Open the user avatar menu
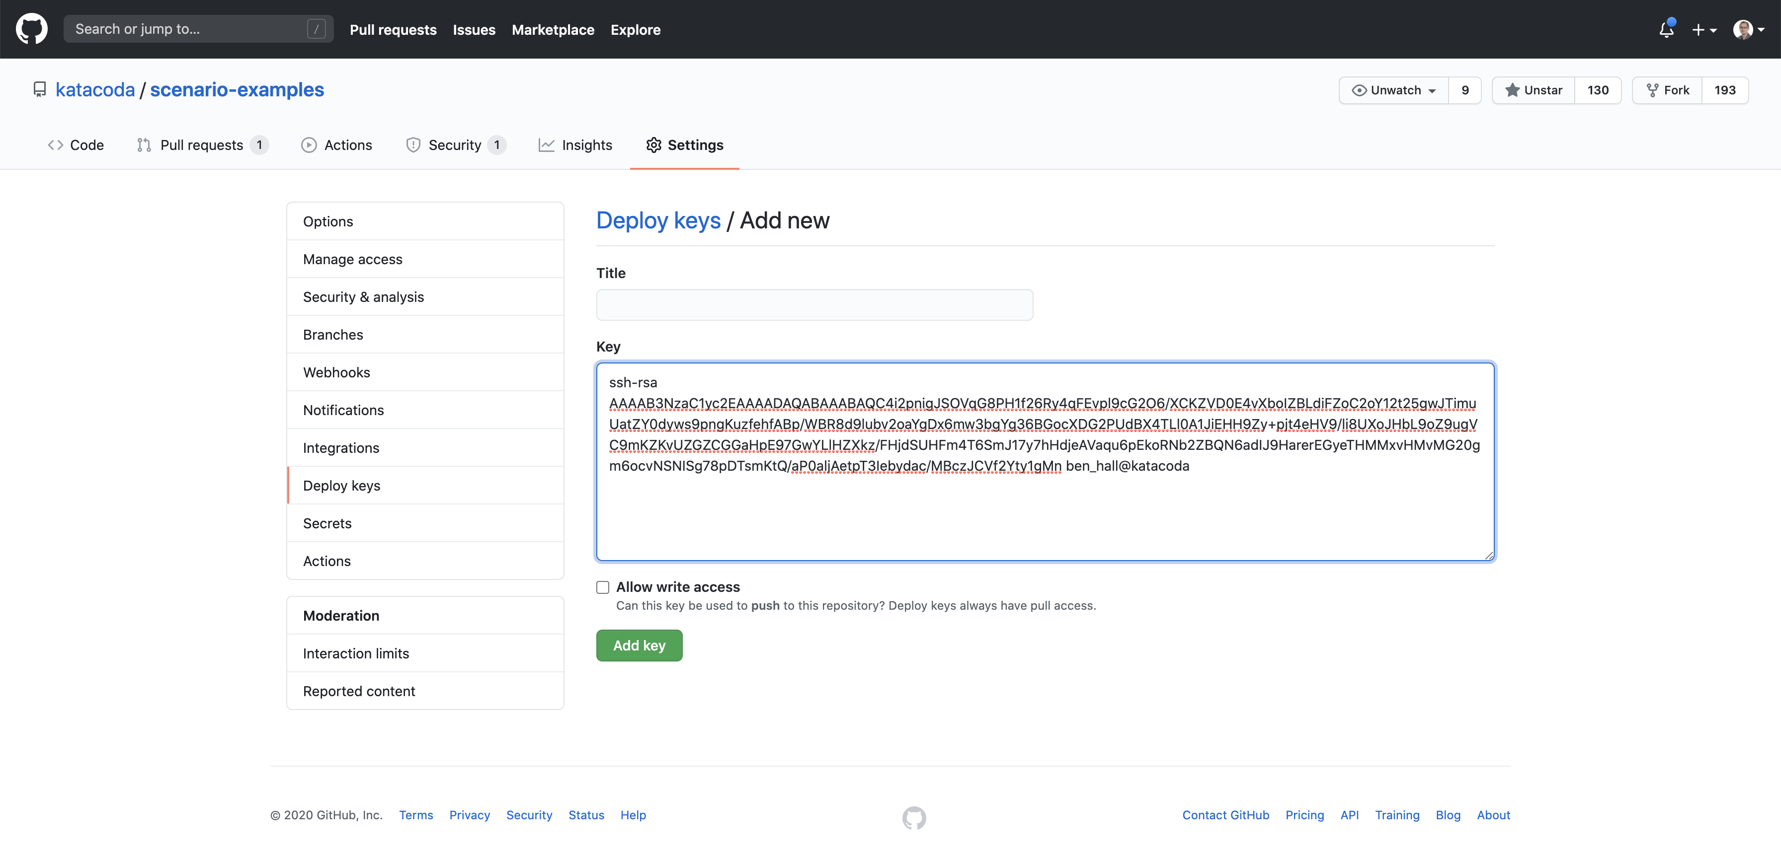The image size is (1781, 857). (1749, 30)
